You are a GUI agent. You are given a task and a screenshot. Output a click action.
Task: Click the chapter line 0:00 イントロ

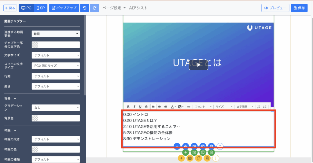(135, 114)
